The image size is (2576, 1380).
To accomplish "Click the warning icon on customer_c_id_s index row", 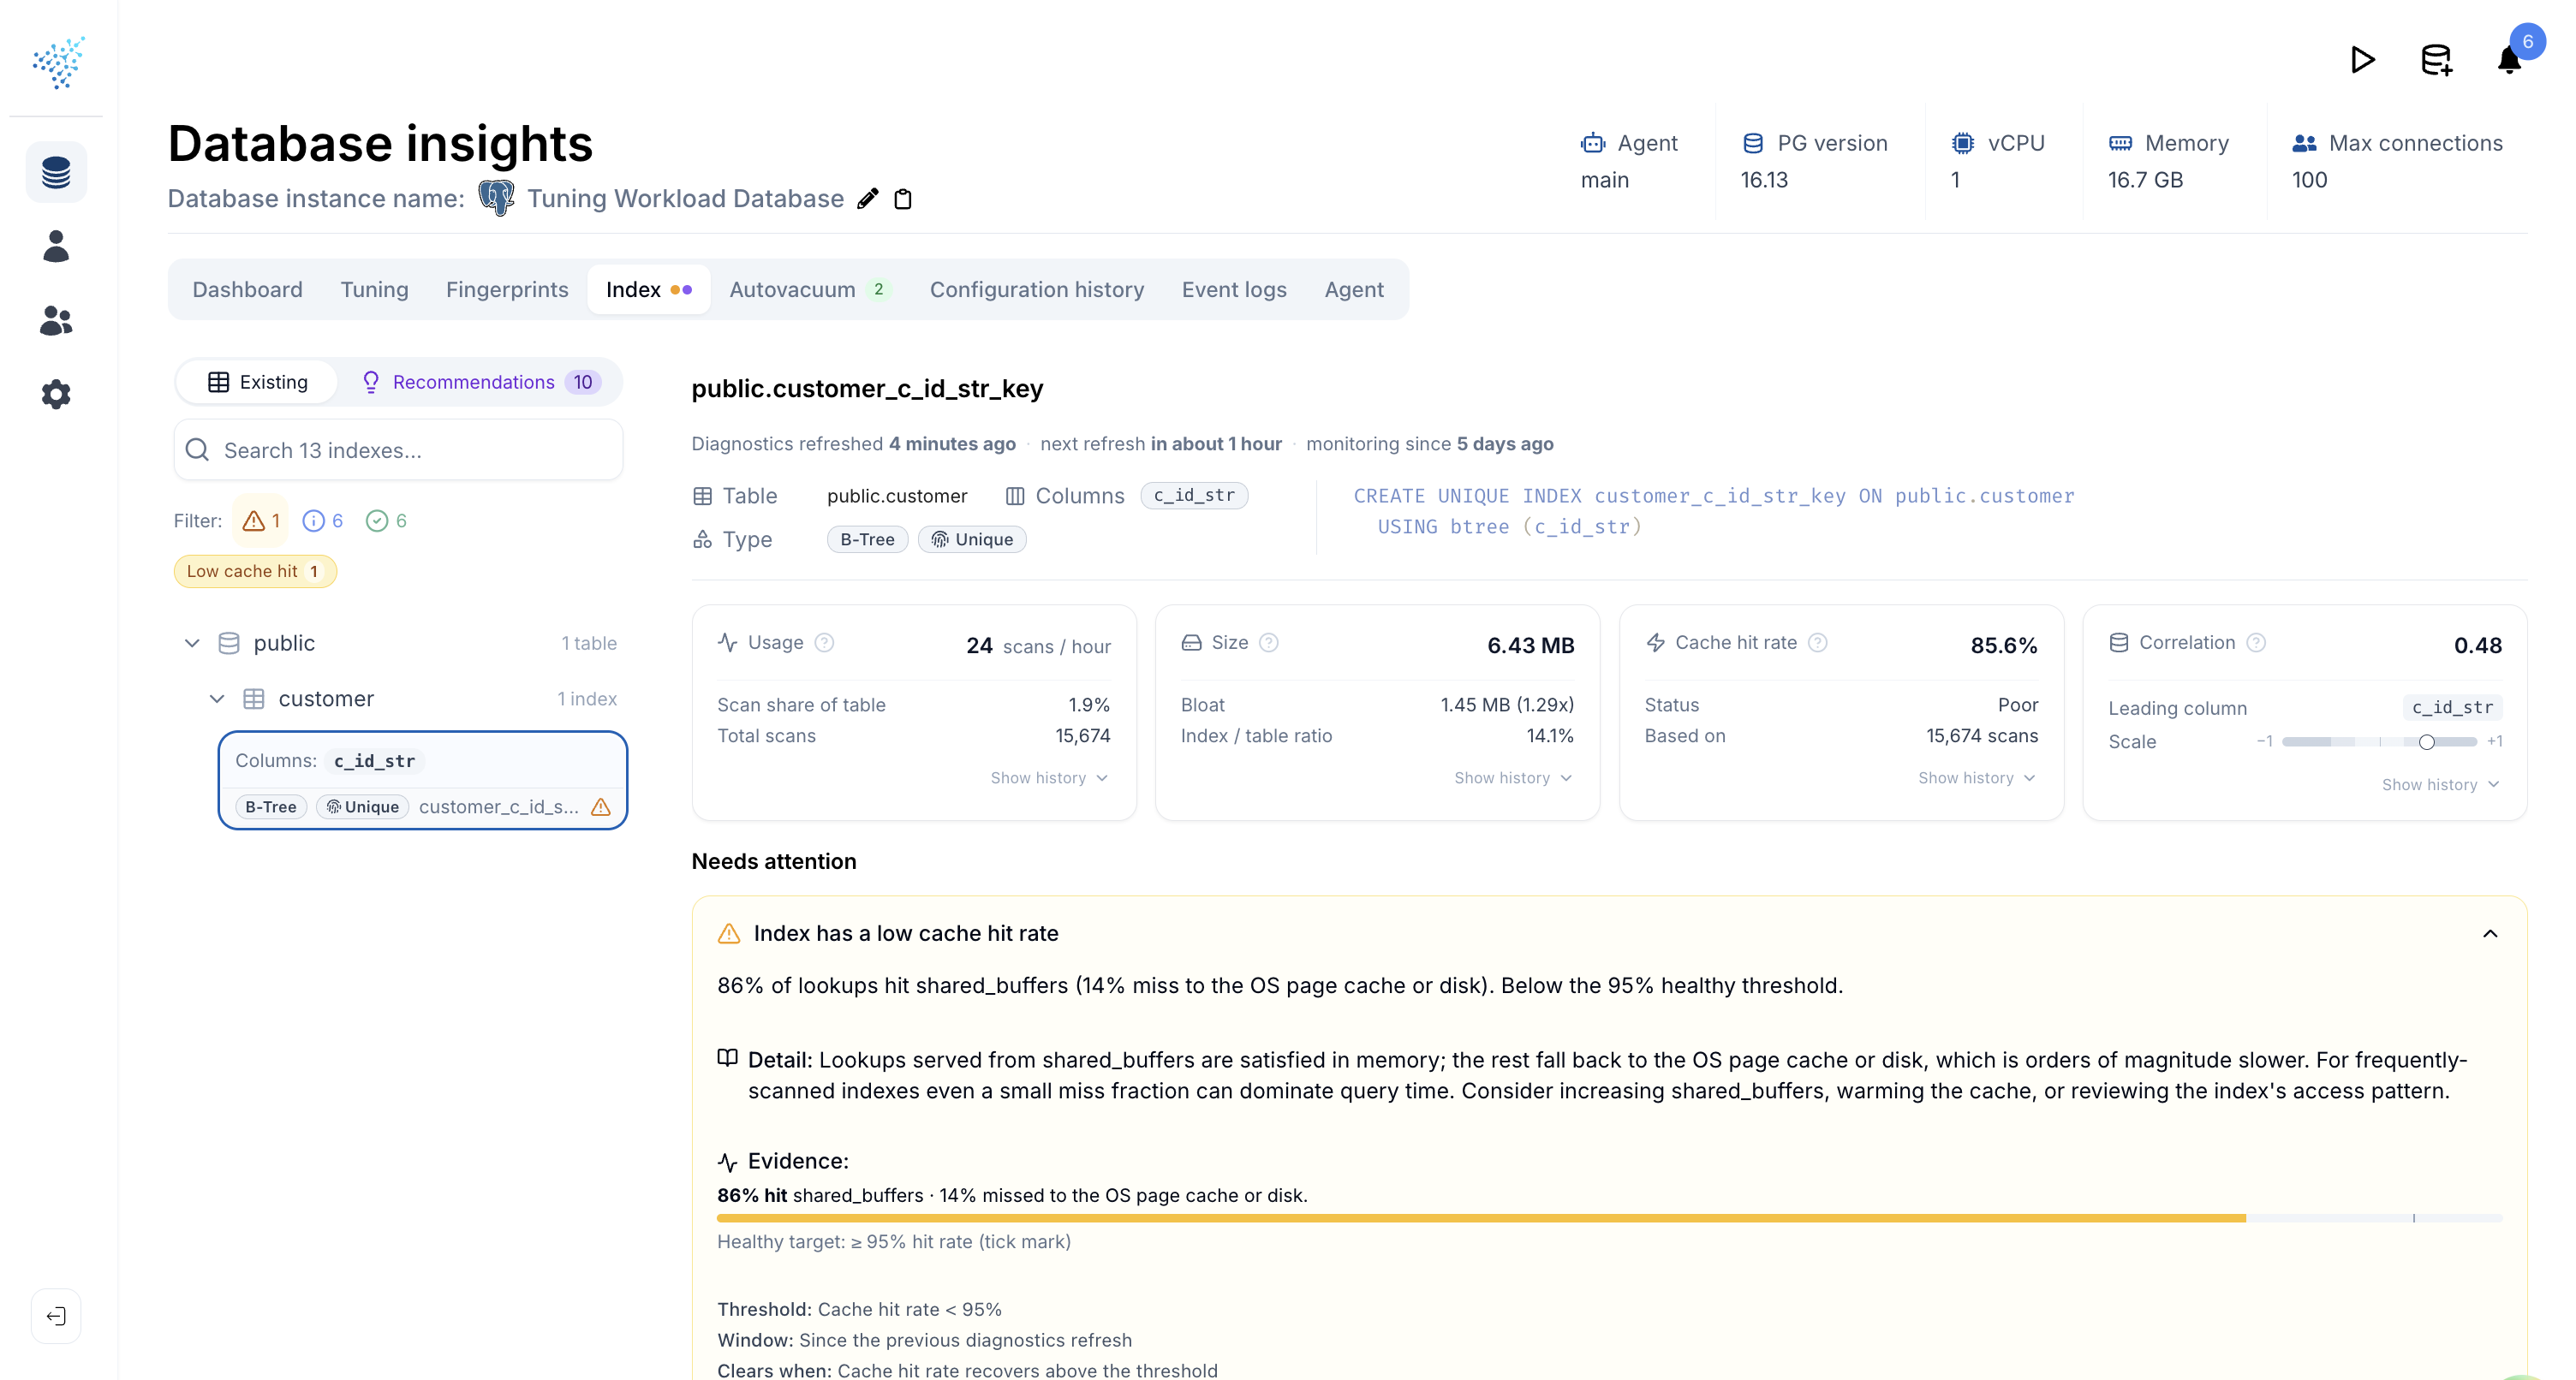I will 601,807.
